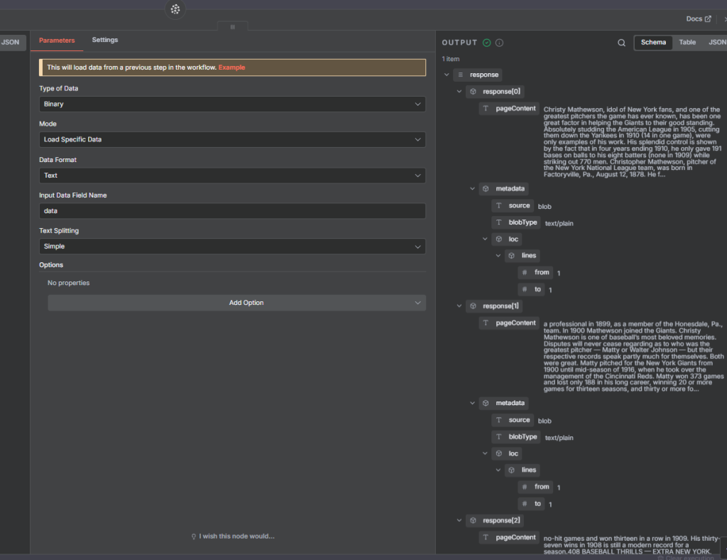The image size is (727, 560).
Task: Click the object icon beside response[1]
Action: [472, 306]
